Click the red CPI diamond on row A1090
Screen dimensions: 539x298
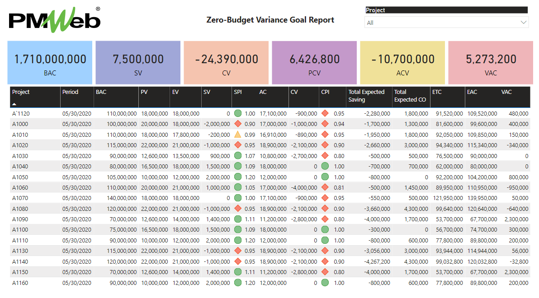[x=325, y=219]
